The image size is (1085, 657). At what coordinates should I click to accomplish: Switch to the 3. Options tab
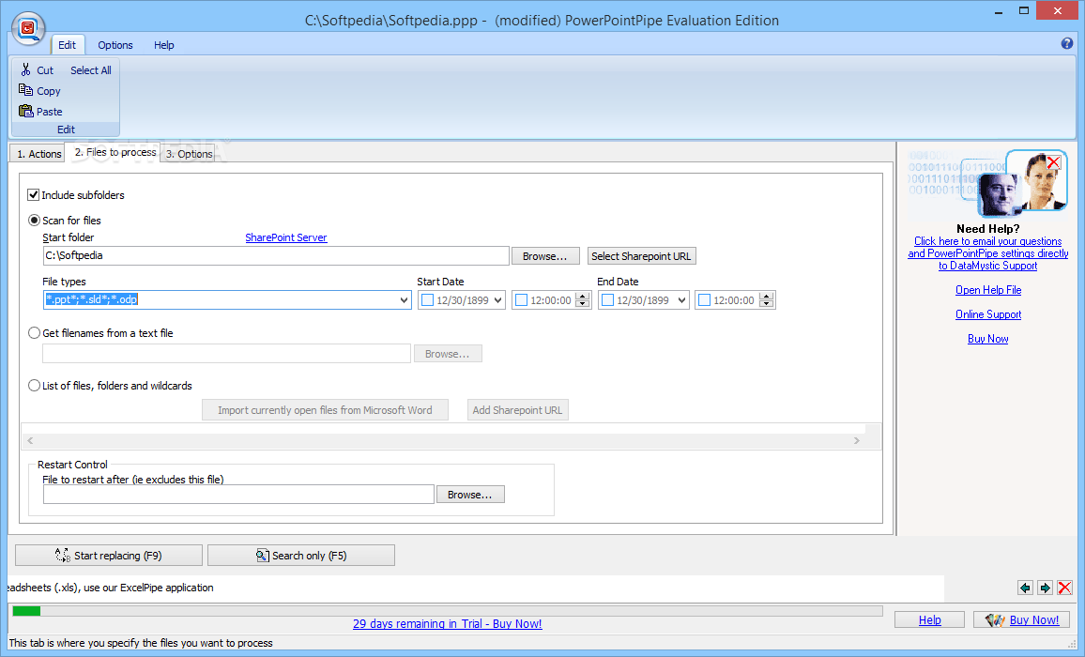pos(189,154)
